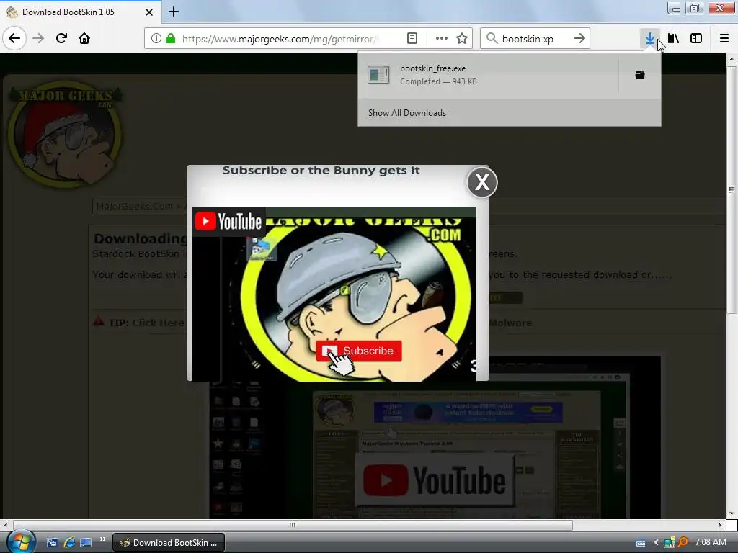Go back to the previous page
Screen dimensions: 738x553
(x=14, y=38)
